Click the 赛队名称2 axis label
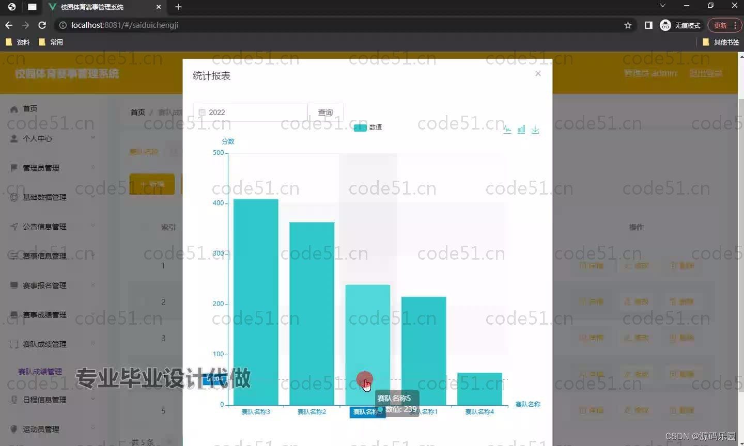The image size is (744, 446). tap(312, 412)
